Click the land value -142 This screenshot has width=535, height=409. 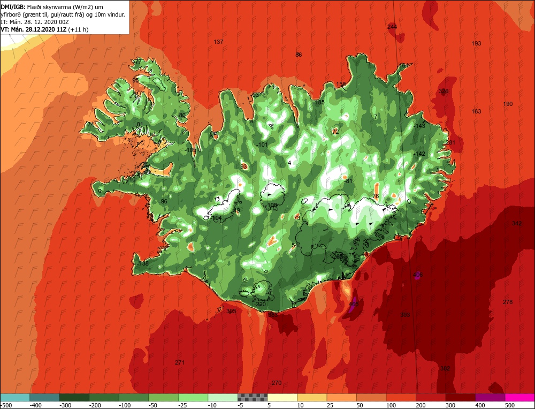click(419, 154)
